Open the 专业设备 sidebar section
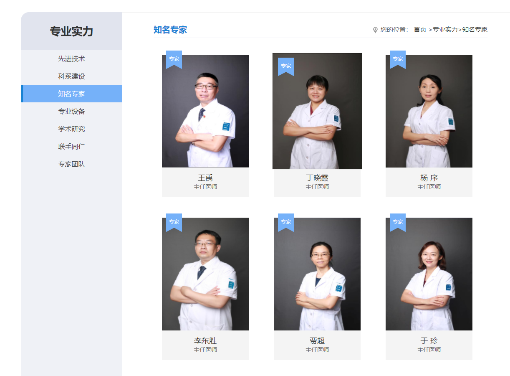This screenshot has width=510, height=376. coord(71,112)
